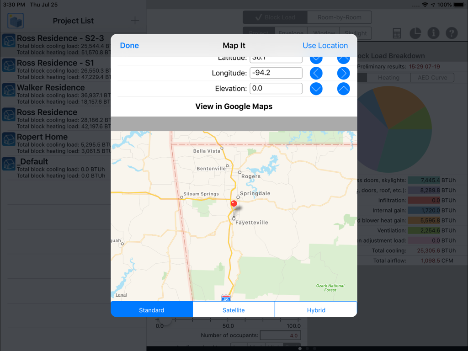Screen dimensions: 468x351
Task: Tap the house icon for Ross Residence - S2-3
Action: pyautogui.click(x=8, y=41)
